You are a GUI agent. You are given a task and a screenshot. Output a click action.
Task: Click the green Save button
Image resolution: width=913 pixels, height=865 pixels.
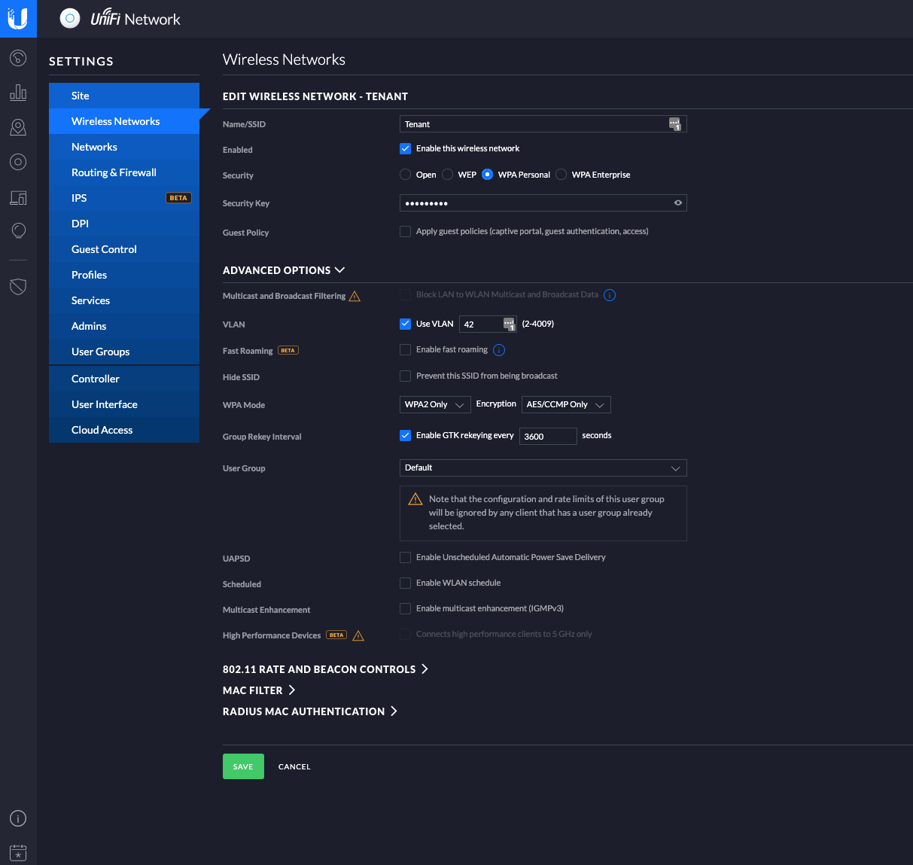point(243,766)
